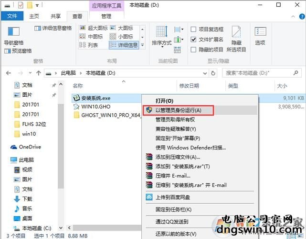
Task: Choose Extra large icons (超大图标) layout
Action: pos(94,28)
